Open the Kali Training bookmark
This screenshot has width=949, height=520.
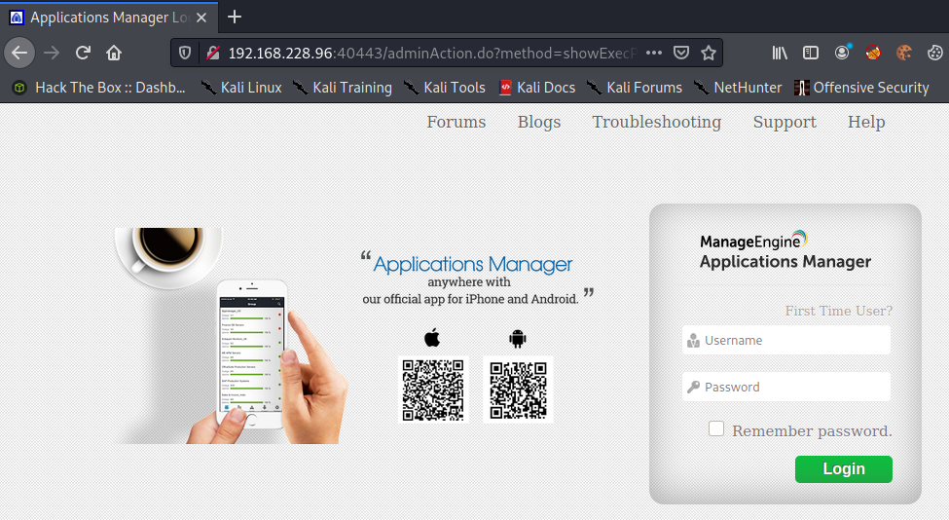(x=343, y=88)
